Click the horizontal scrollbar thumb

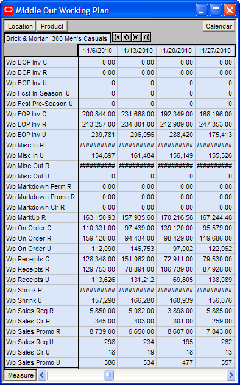109,375
